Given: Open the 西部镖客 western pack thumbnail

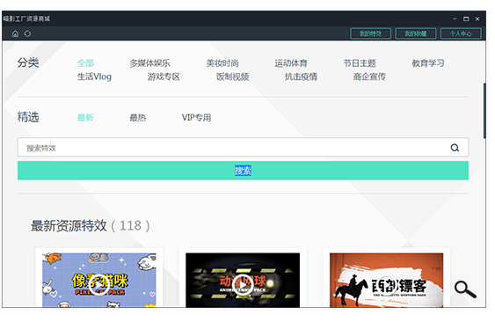Looking at the screenshot, I should pyautogui.click(x=386, y=280).
